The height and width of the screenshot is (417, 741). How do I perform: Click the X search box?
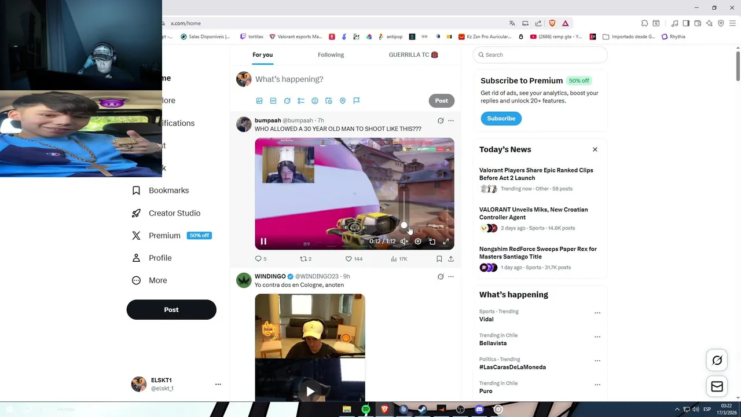[540, 55]
